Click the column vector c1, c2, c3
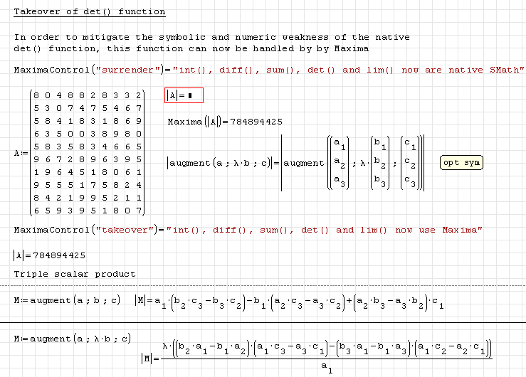Image resolution: width=526 pixels, height=377 pixels. [x=410, y=163]
